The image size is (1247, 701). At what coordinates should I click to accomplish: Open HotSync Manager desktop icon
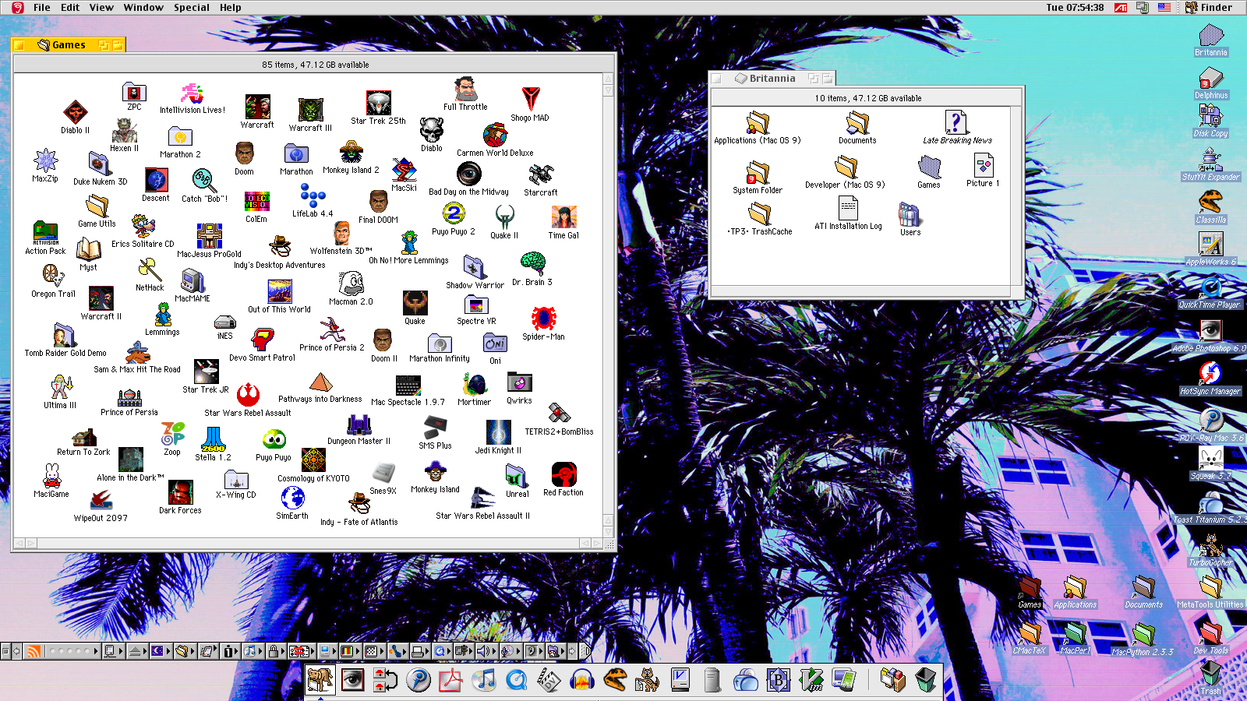pos(1210,373)
